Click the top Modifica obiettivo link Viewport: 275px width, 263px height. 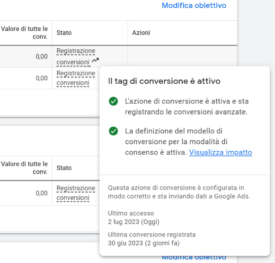pos(194,5)
